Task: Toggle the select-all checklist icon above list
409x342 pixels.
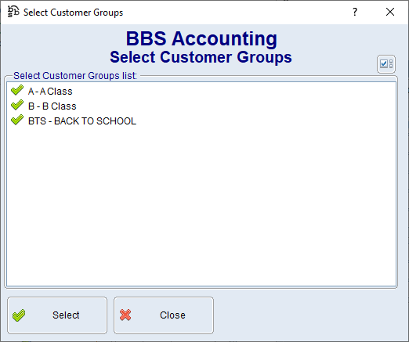Action: pyautogui.click(x=386, y=64)
